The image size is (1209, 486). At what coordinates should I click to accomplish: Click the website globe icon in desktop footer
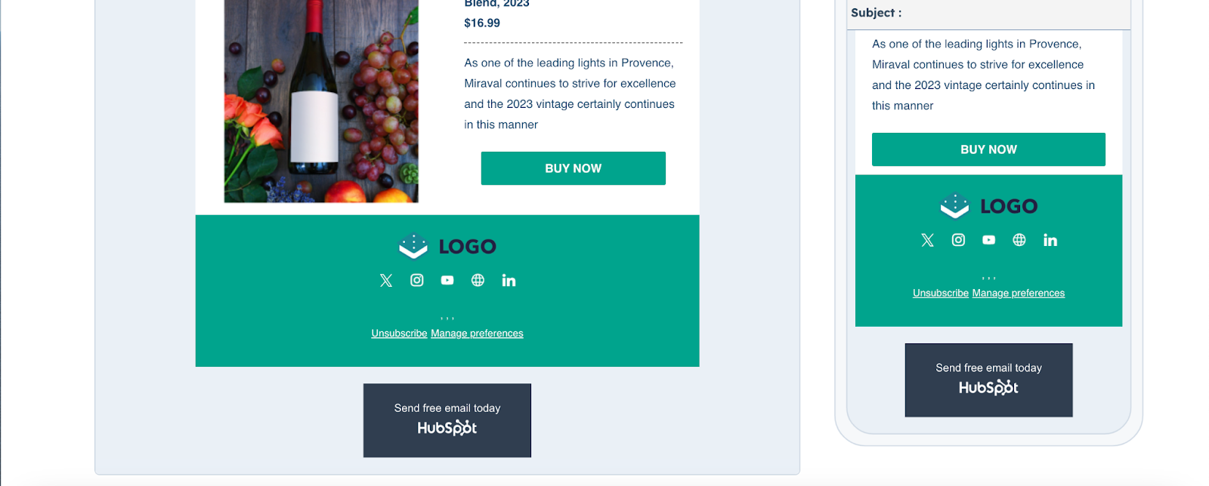478,280
